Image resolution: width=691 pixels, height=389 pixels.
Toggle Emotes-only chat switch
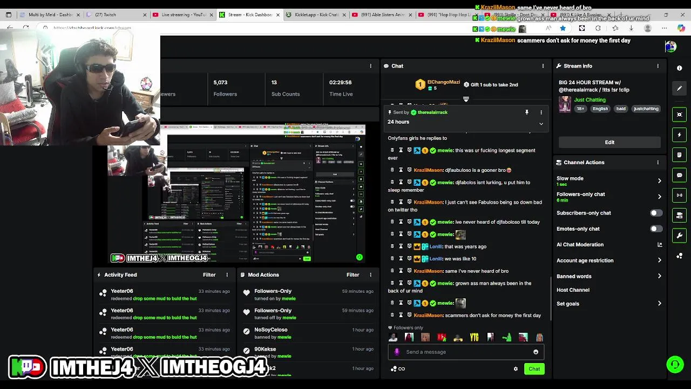(x=656, y=229)
